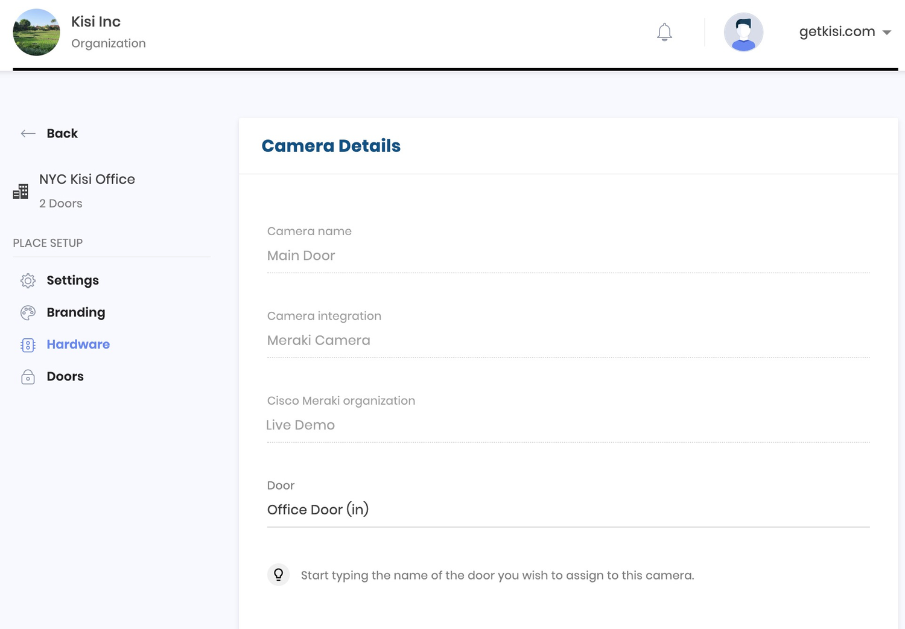Click the Branding palette icon

click(28, 312)
